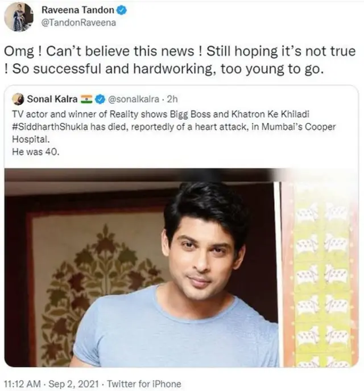This screenshot has width=364, height=391.
Task: Visit the @sonalkalra handle
Action: click(133, 99)
